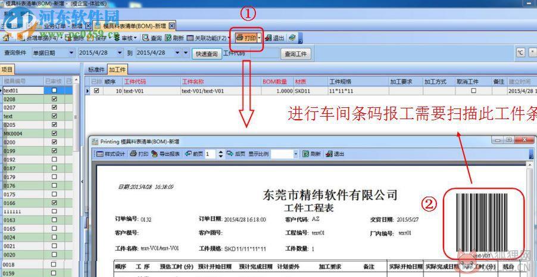Toggle 已审核 checkbox for text01 row
537x277 pixels.
pos(54,91)
